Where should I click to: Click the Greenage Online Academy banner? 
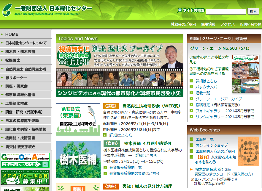click(x=25, y=160)
